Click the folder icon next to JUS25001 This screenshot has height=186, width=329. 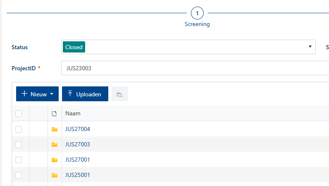point(55,175)
